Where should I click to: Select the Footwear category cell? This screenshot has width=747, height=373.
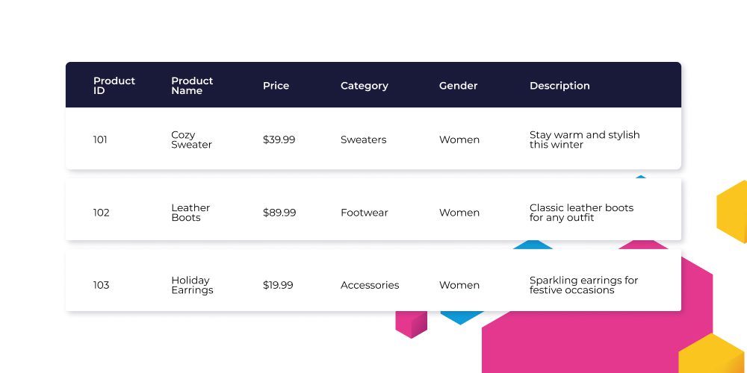tap(364, 213)
